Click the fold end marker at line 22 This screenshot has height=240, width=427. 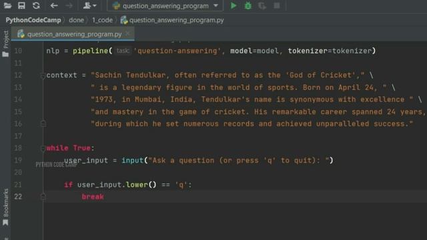(x=43, y=196)
